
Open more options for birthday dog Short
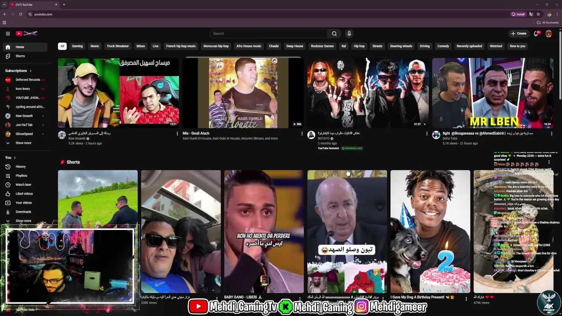point(466,298)
